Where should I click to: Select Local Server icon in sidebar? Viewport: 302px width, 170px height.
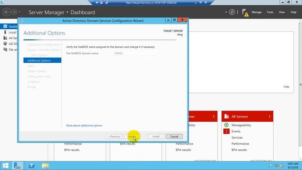coord(5,32)
